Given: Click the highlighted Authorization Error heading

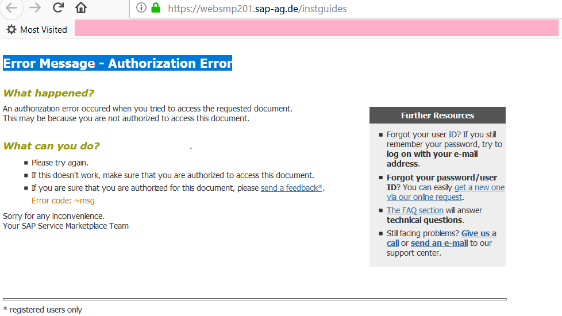Looking at the screenshot, I should (118, 63).
